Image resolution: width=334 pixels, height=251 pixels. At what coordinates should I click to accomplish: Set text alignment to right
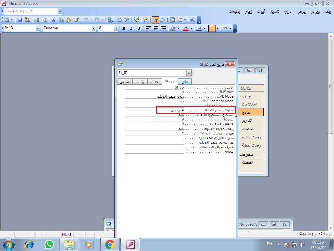[163, 28]
